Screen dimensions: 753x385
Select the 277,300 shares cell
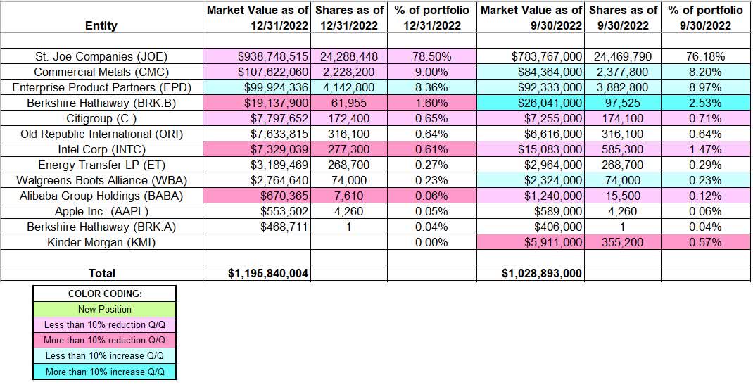(348, 149)
